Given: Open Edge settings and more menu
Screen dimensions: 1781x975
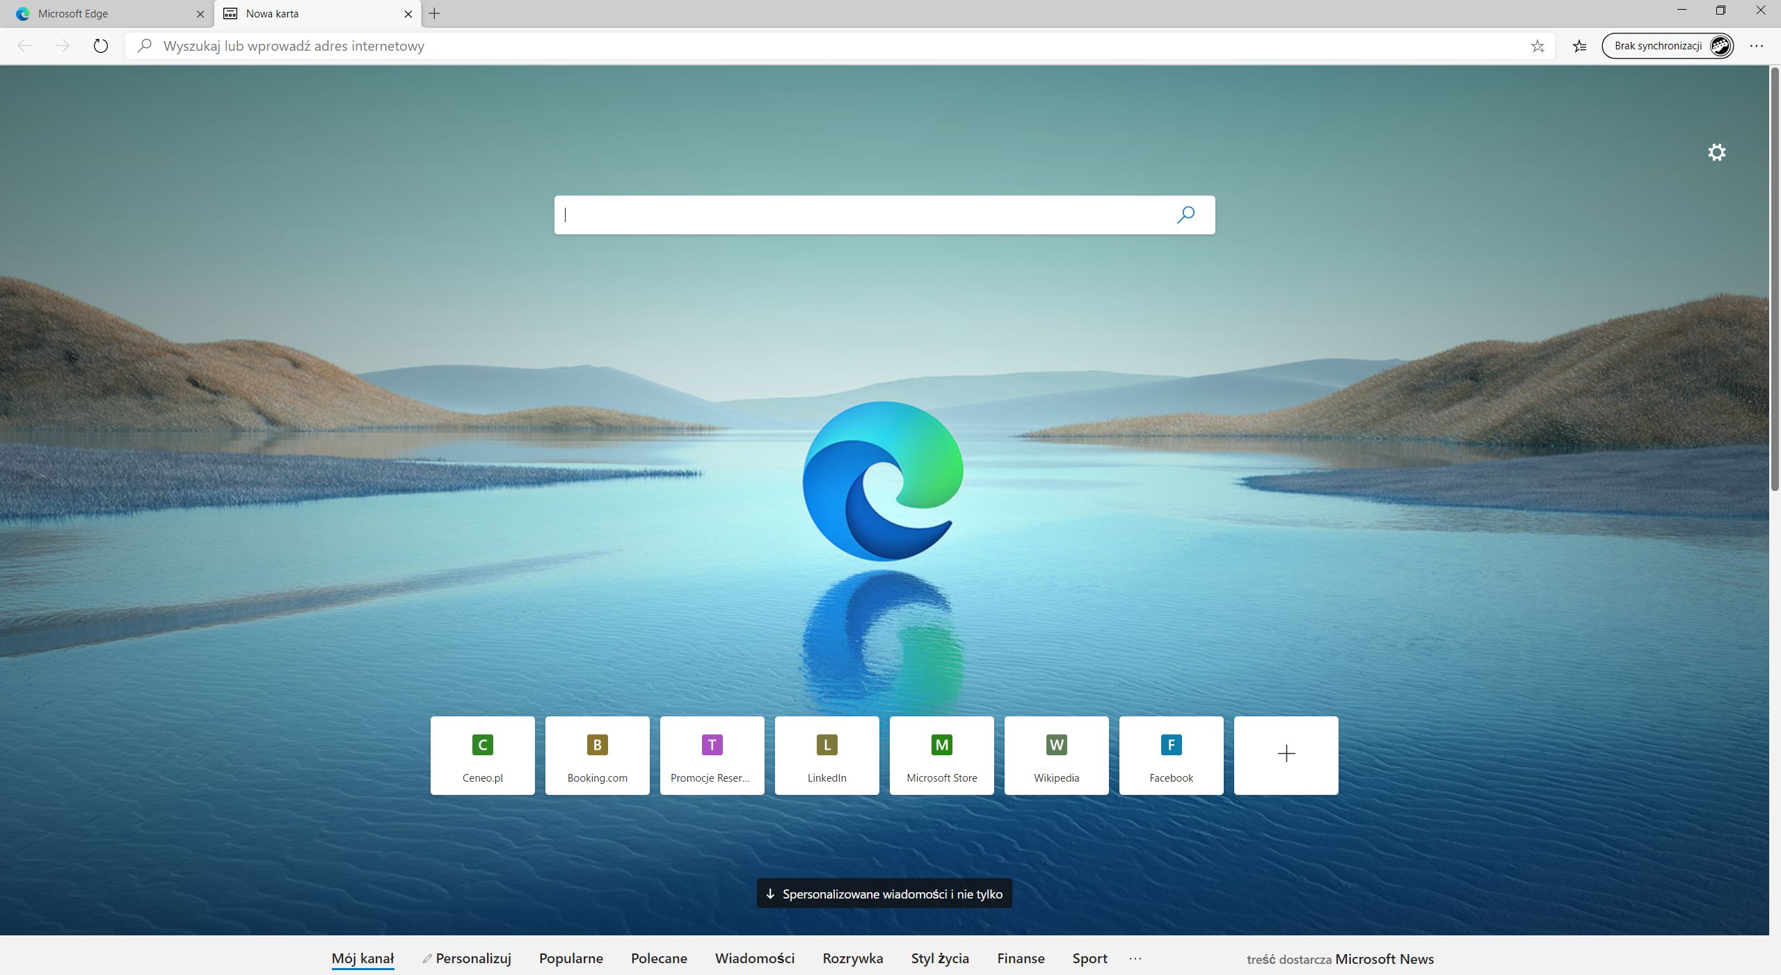Looking at the screenshot, I should pyautogui.click(x=1757, y=46).
